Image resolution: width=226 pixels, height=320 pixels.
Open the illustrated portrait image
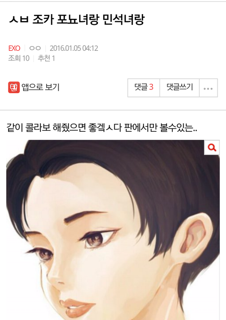coord(113,230)
